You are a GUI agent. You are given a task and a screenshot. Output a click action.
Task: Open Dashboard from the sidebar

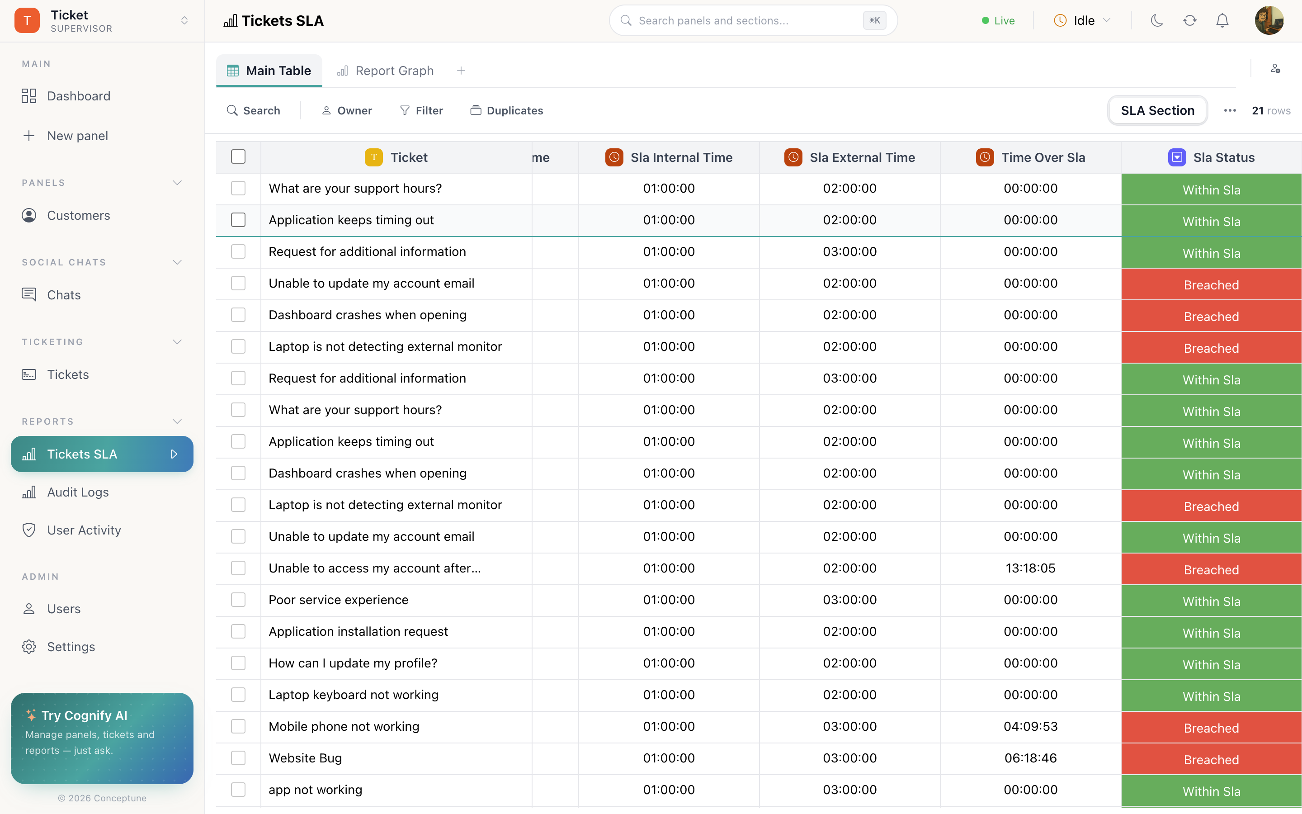tap(102, 96)
